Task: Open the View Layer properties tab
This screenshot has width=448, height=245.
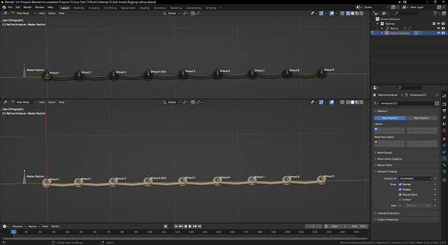Action: [444, 118]
